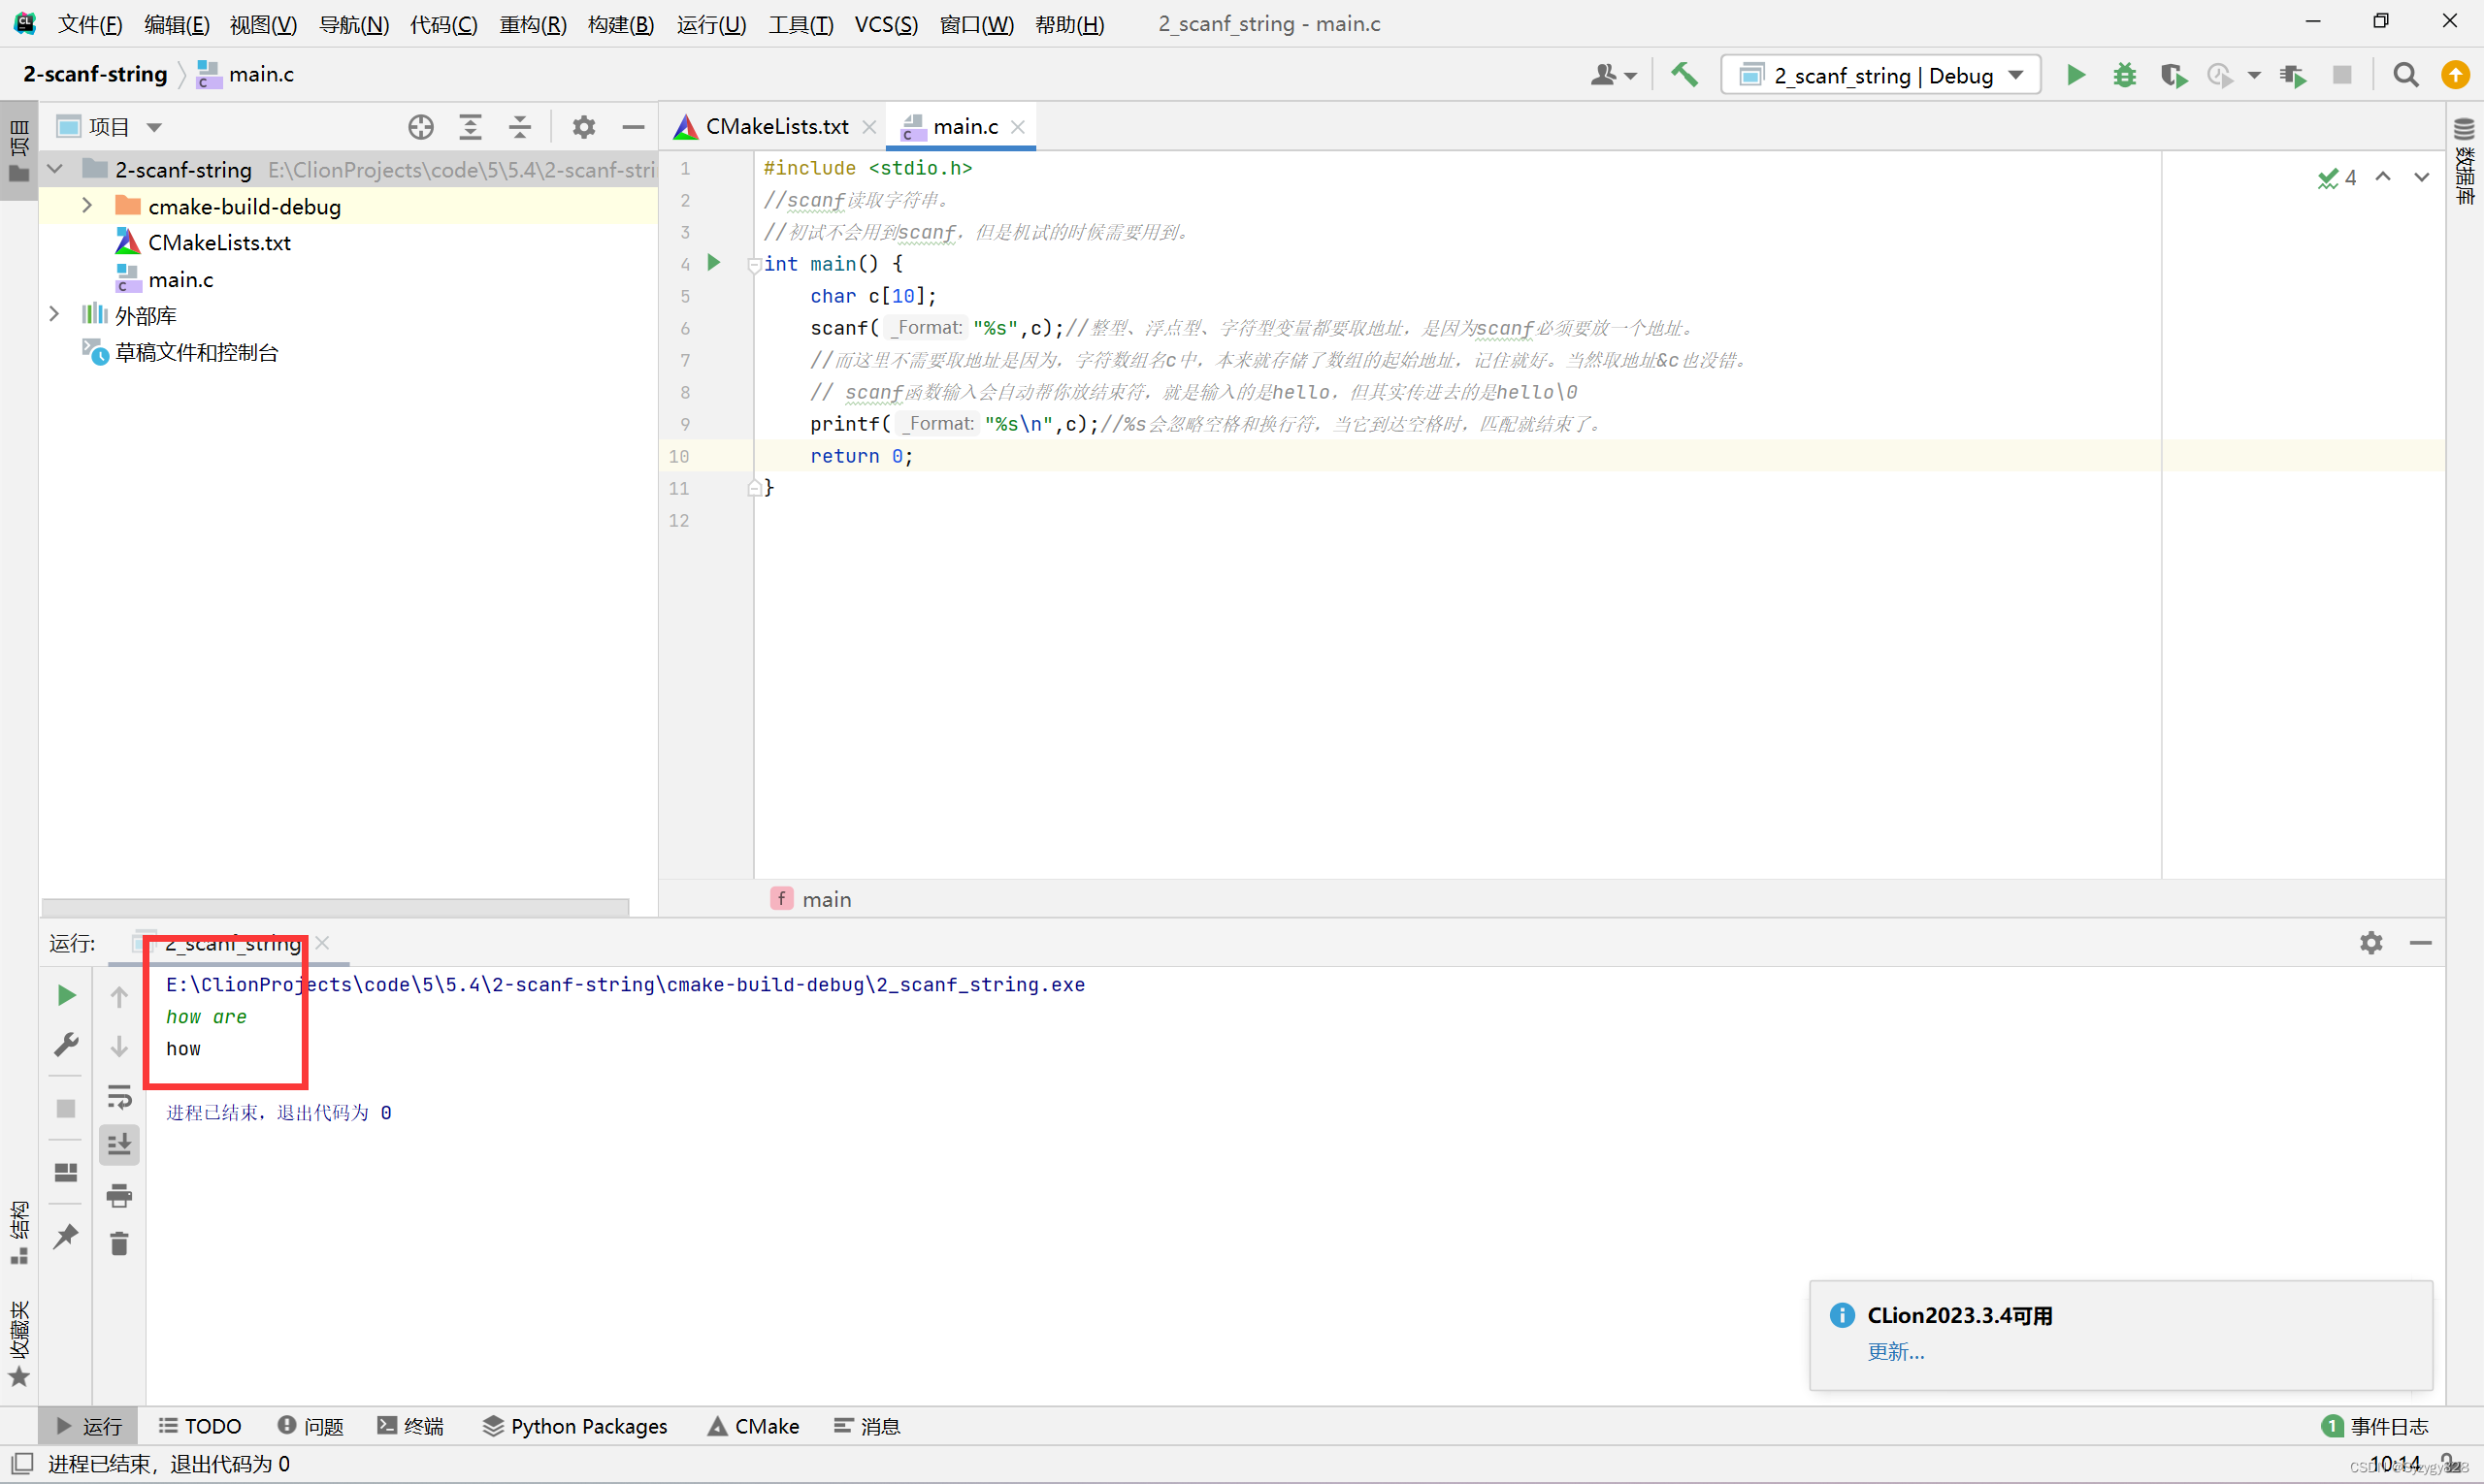Image resolution: width=2484 pixels, height=1484 pixels.
Task: Open the 文件(F) menu
Action: pyautogui.click(x=89, y=24)
